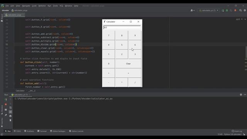The image size is (247, 139).
Task: Click the 9 button in Calculator
Action: [135, 35]
